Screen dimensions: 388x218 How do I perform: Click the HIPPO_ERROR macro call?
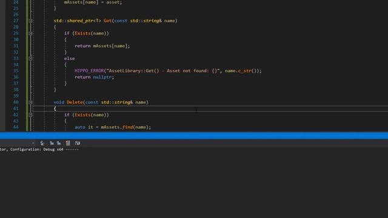coord(89,71)
